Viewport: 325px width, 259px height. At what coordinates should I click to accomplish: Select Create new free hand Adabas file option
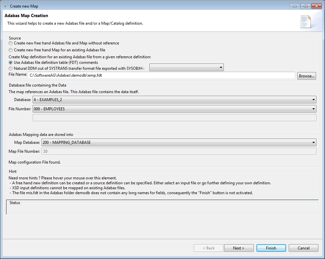tap(11, 43)
